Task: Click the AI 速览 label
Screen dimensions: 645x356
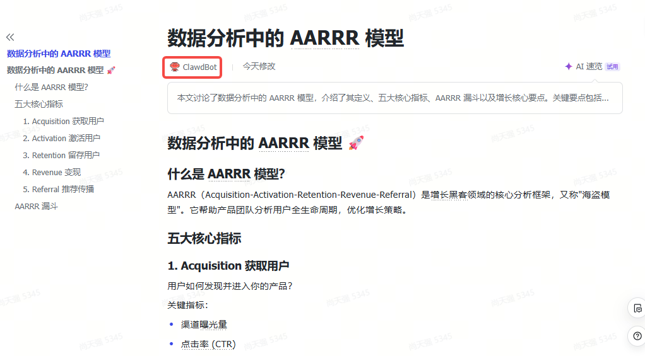Action: [589, 67]
